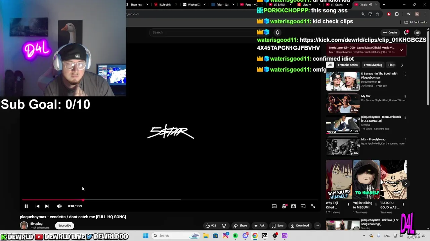Share the video

click(240, 226)
